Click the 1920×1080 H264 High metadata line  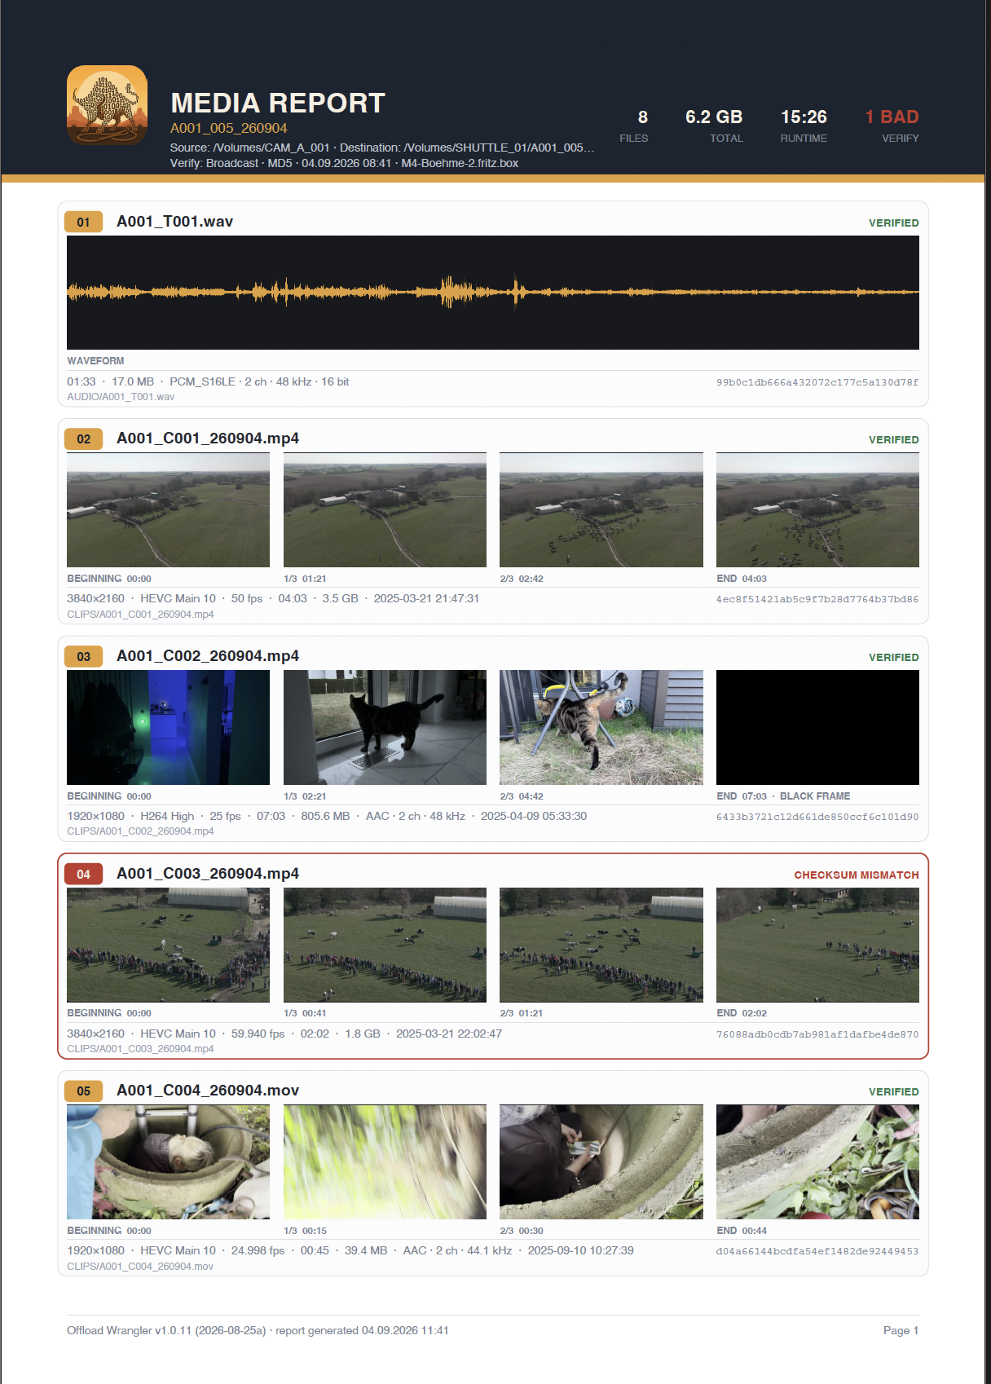327,816
